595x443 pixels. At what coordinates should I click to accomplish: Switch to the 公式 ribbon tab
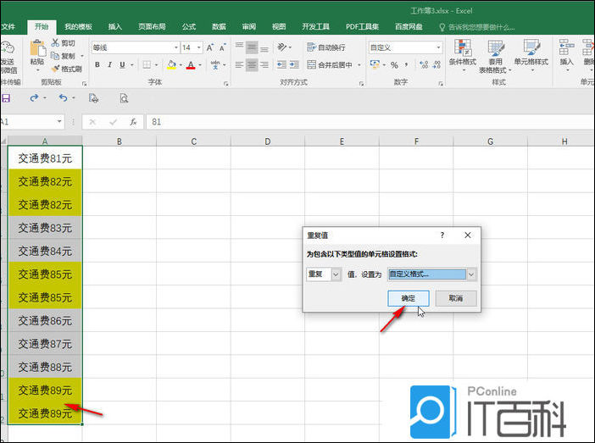[x=188, y=26]
